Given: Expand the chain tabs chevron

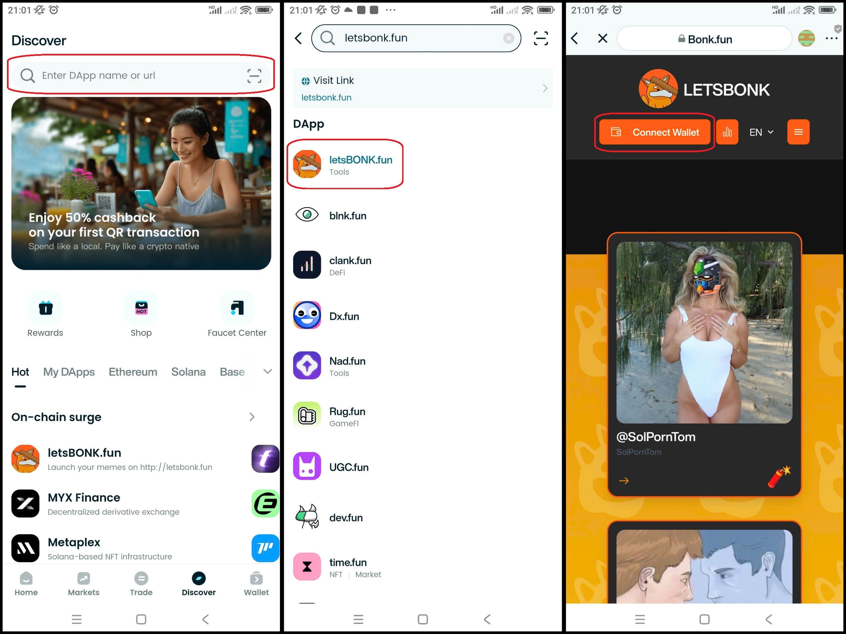Looking at the screenshot, I should tap(268, 371).
